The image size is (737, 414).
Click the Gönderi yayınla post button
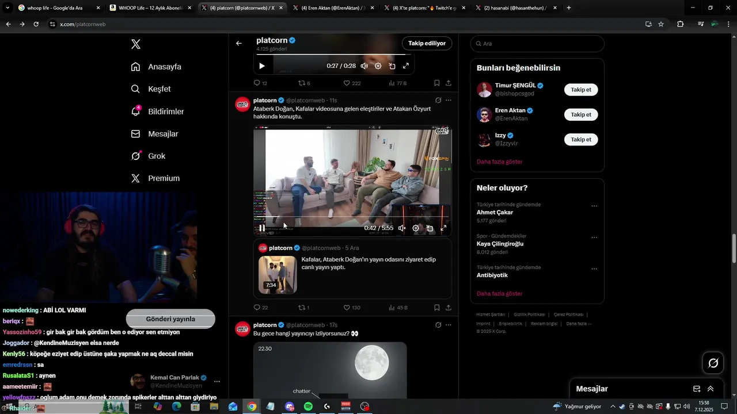pos(170,319)
